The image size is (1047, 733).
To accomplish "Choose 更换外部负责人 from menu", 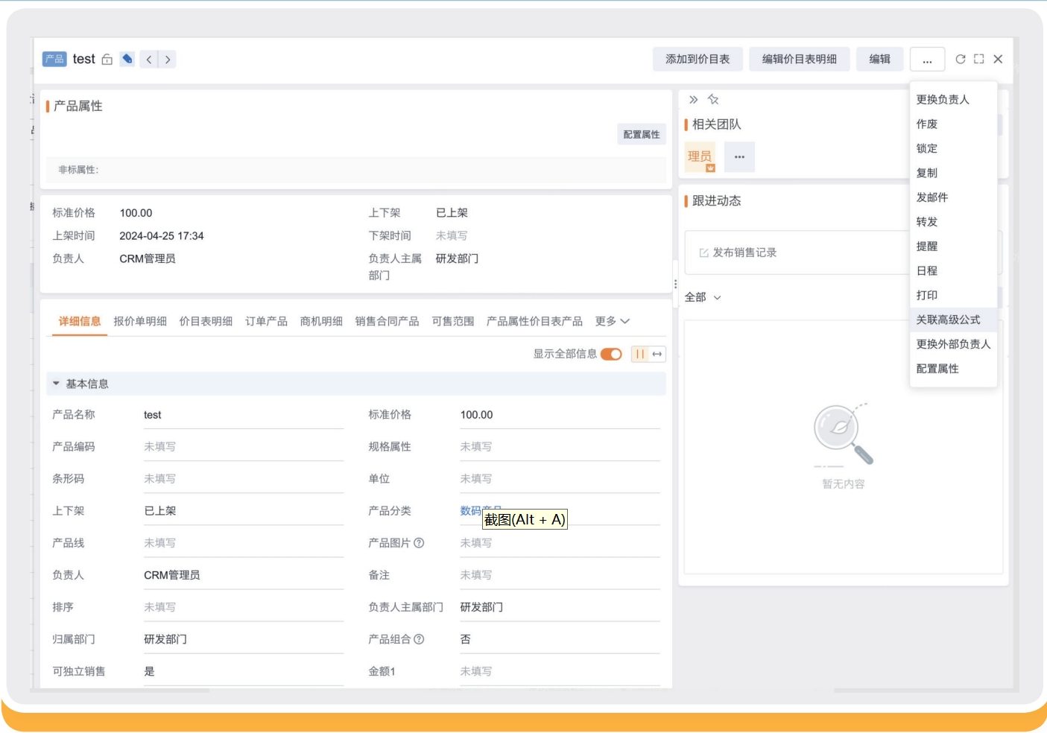I will point(953,344).
